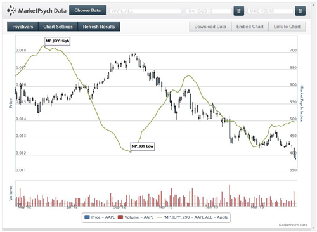Click the MarketPsych Index axis title
This screenshot has height=232, width=317.
(302, 103)
